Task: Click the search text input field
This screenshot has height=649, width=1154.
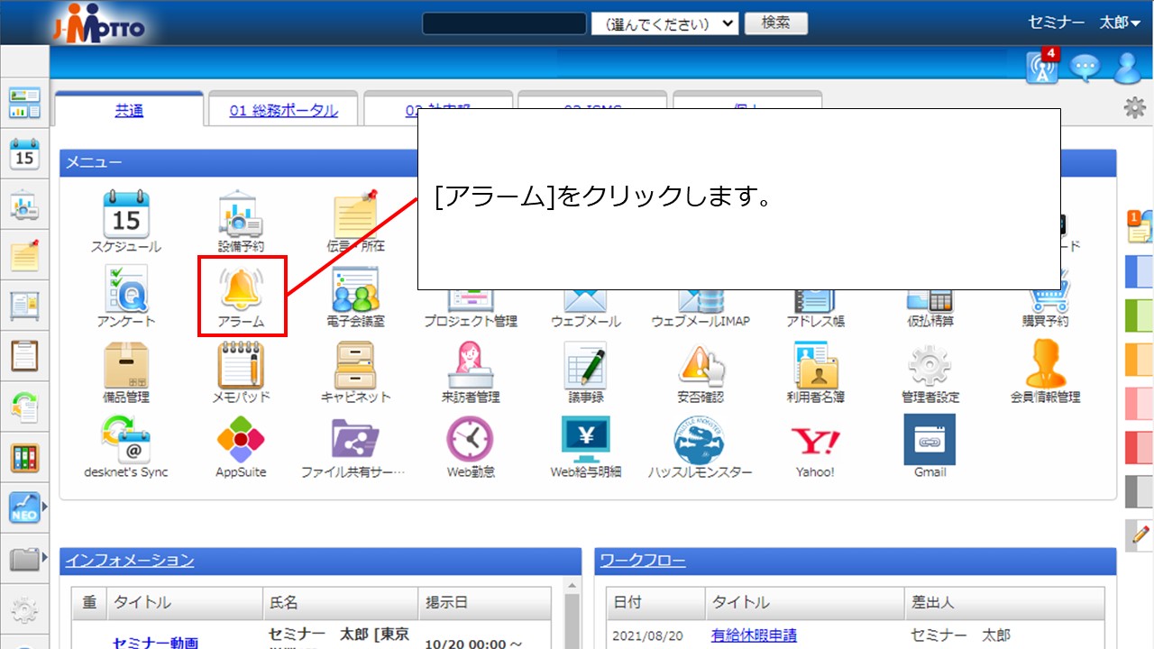Action: pos(504,23)
